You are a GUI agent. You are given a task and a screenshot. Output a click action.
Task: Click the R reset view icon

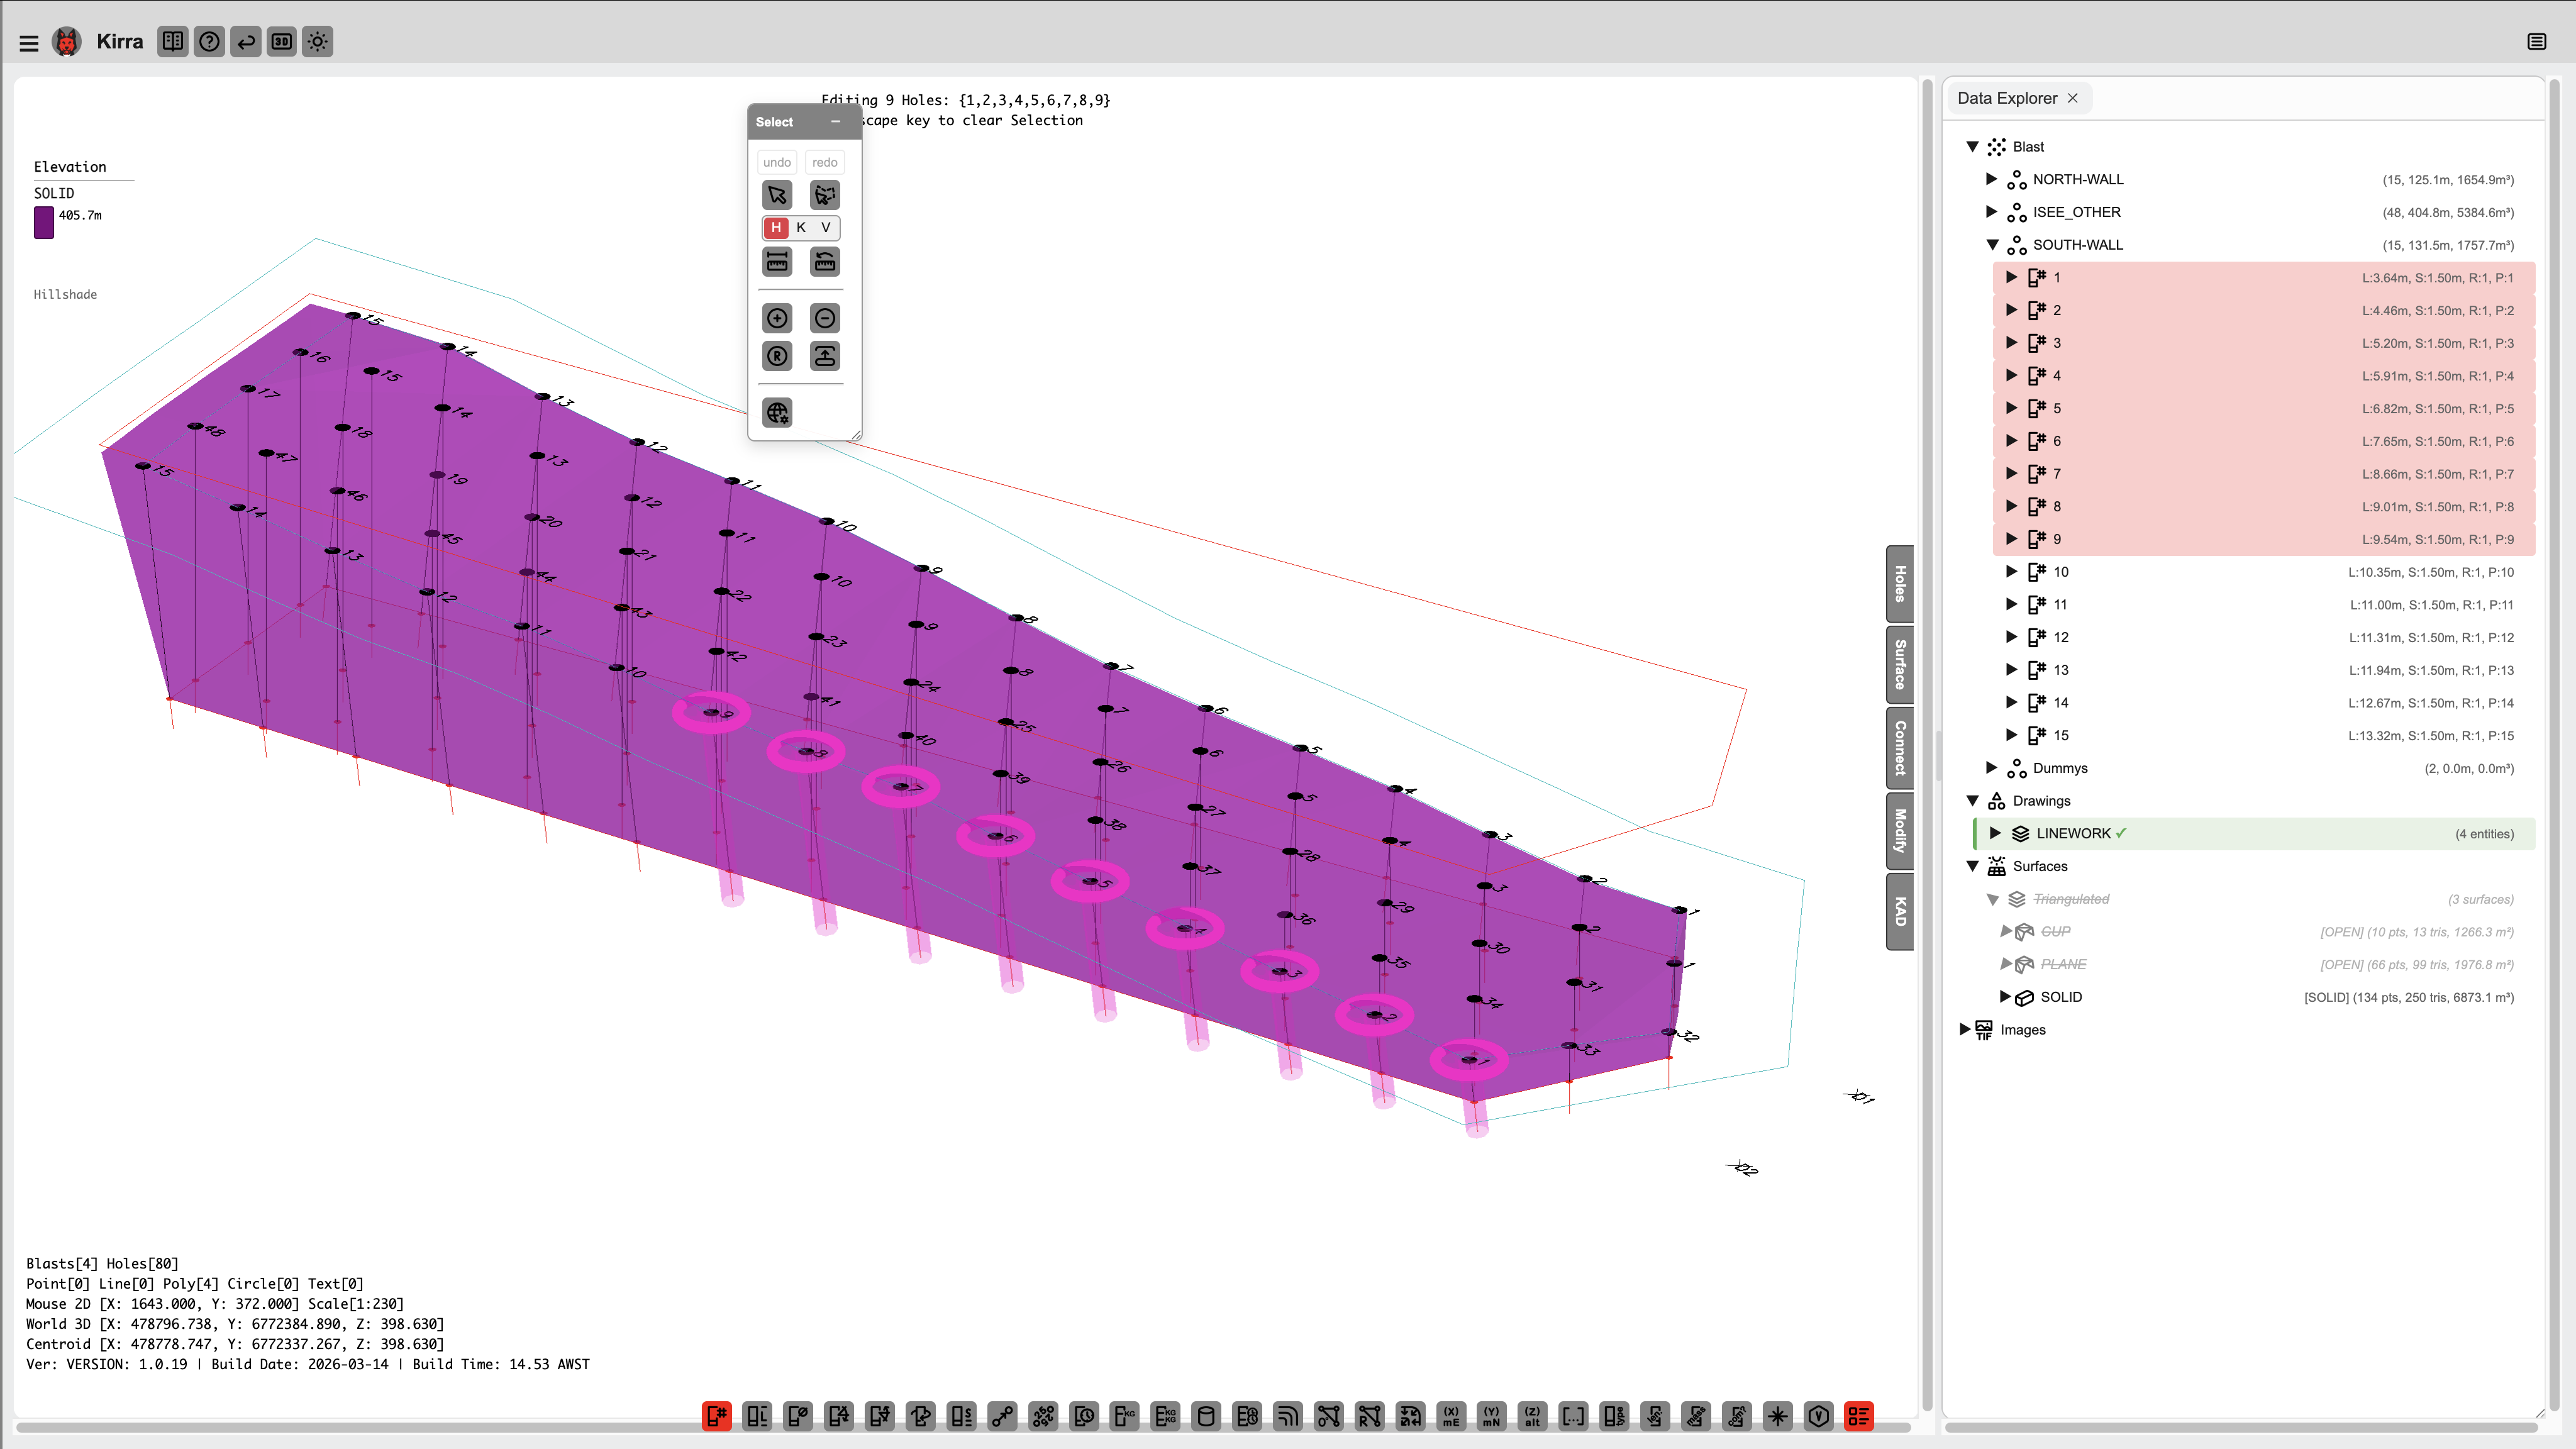pos(777,356)
